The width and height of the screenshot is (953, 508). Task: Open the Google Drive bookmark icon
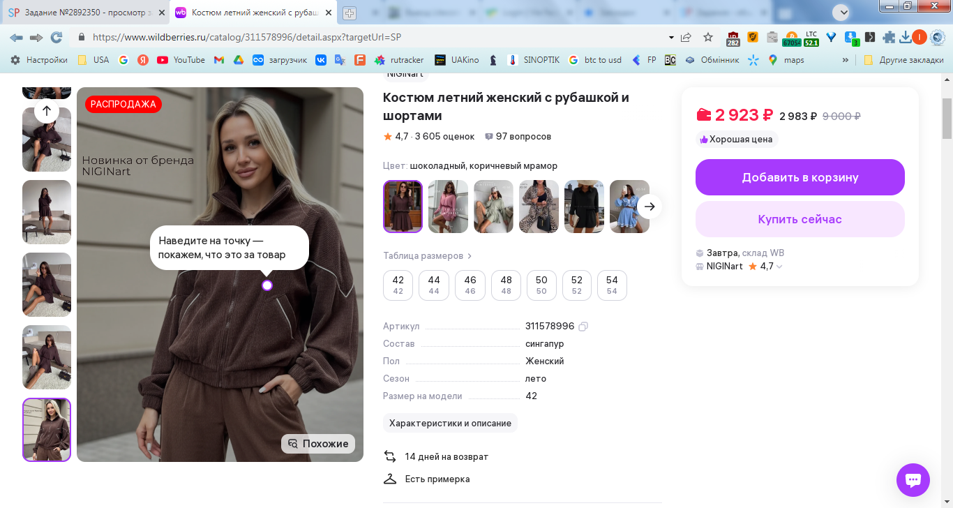[238, 60]
